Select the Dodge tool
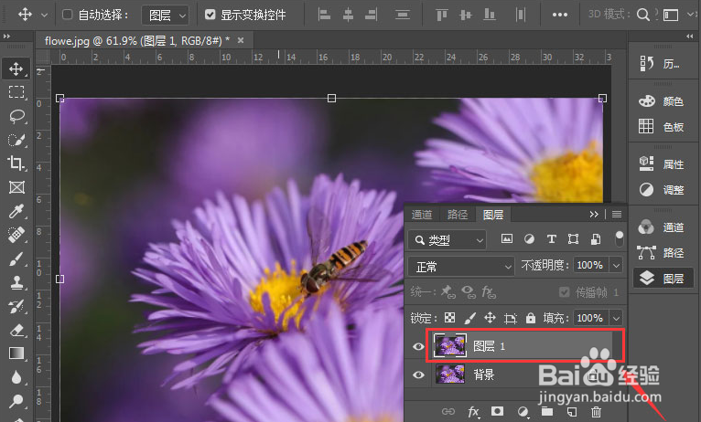Screen dimensions: 701x422 pos(16,401)
